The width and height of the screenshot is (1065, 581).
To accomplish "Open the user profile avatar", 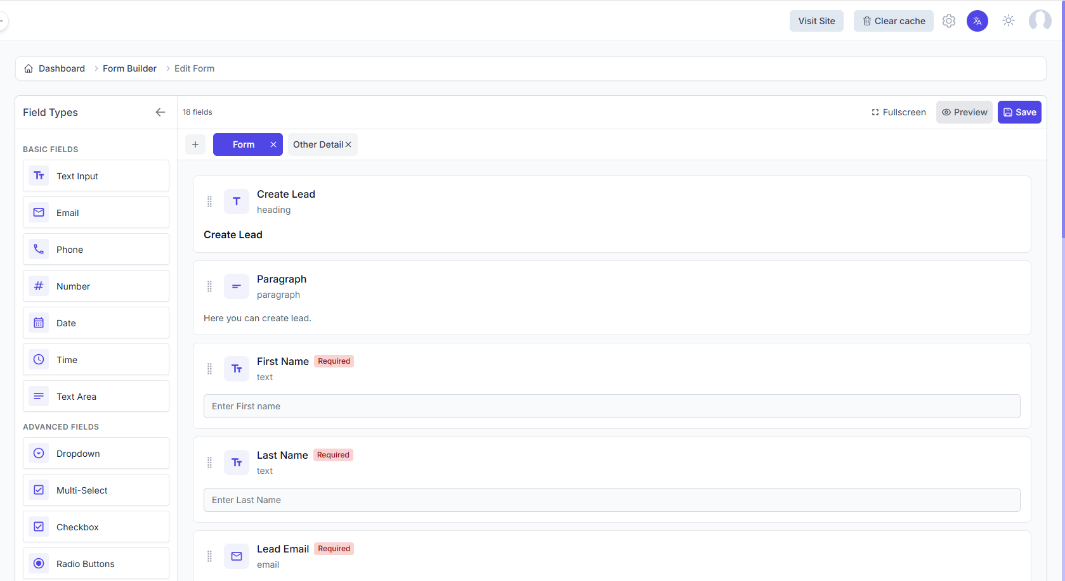I will pyautogui.click(x=1040, y=21).
